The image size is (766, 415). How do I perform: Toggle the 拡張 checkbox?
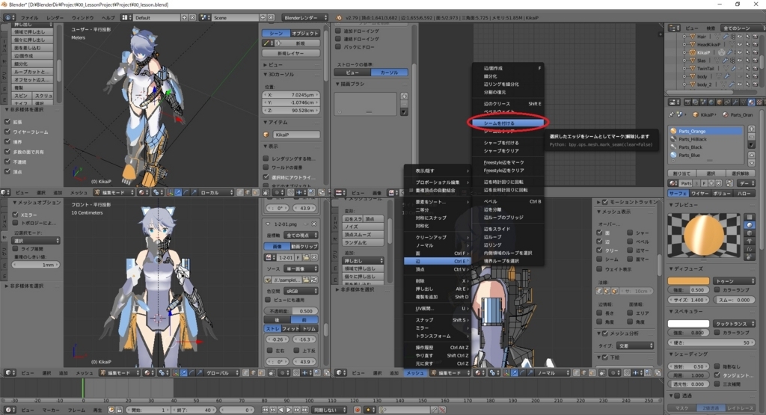tap(7, 122)
